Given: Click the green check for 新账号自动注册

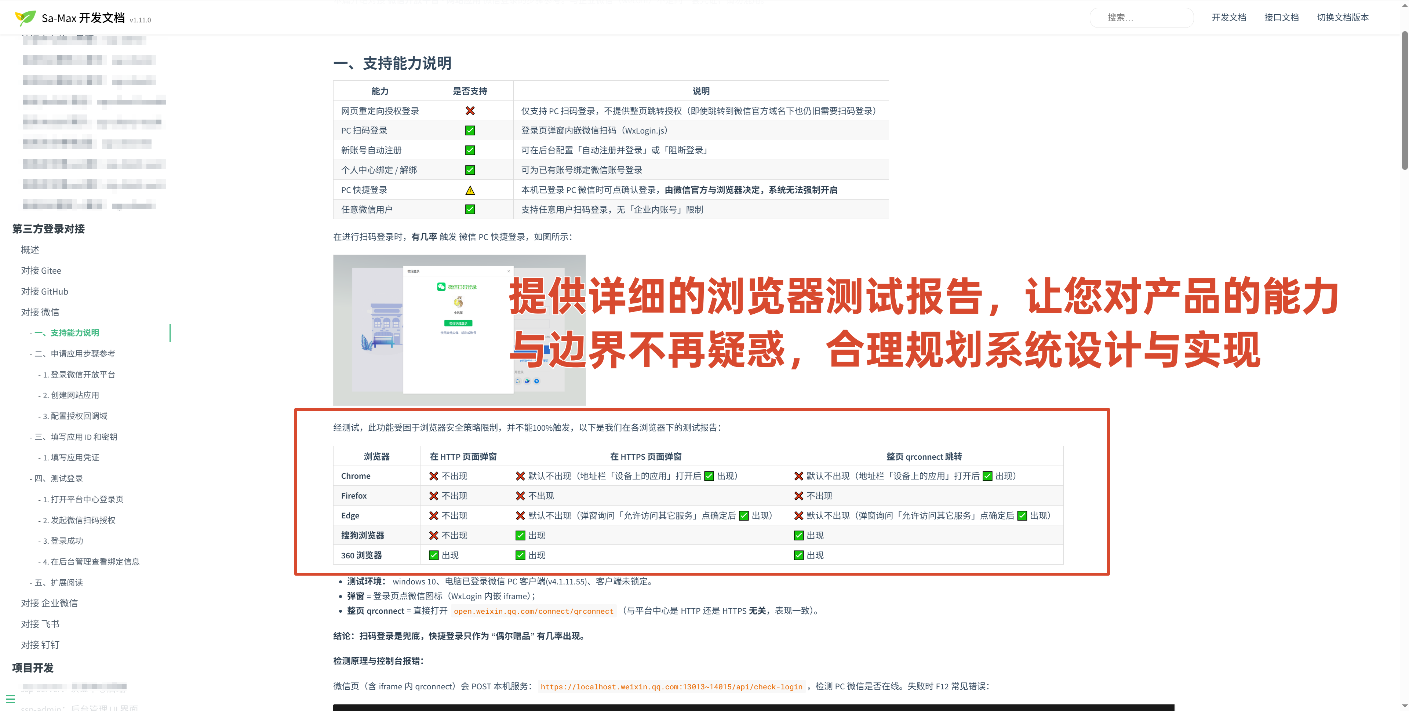Looking at the screenshot, I should coord(470,150).
